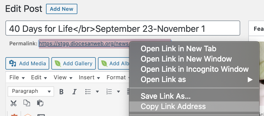Viewport: 264px width, 116px height.
Task: Open the View menu in the editor
Action: tap(63, 77)
